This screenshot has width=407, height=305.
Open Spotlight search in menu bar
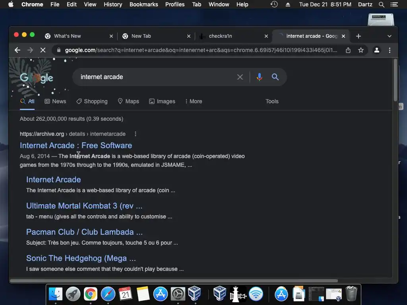point(381,4)
